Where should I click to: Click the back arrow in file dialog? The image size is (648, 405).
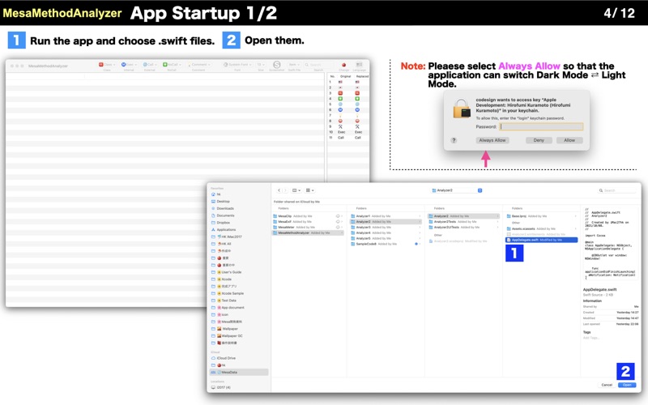[279, 190]
